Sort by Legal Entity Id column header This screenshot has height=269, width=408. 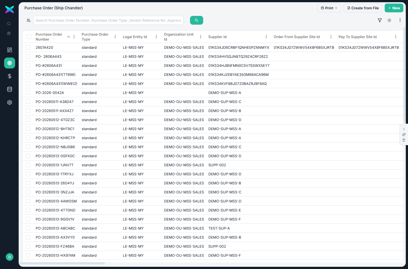[135, 37]
